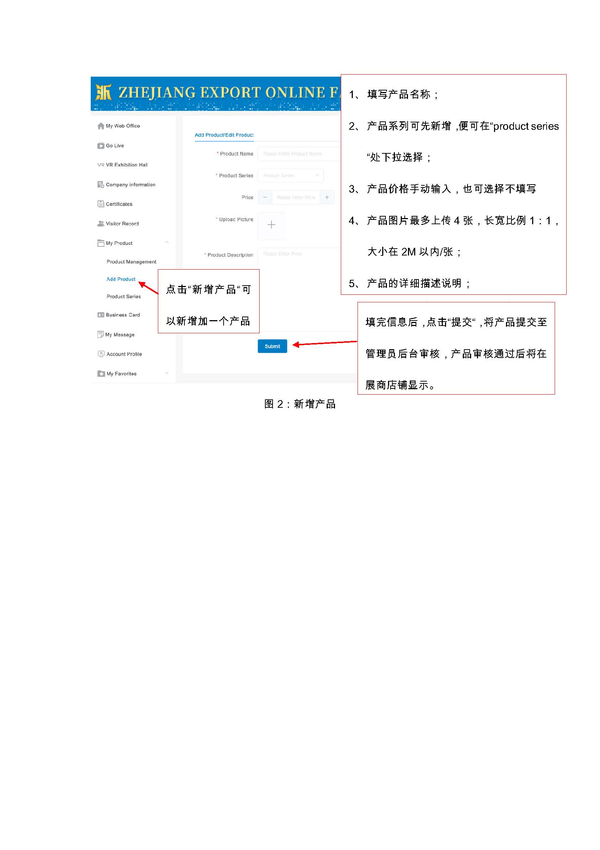
Task: Open My Web Office menu item
Action: [x=123, y=126]
